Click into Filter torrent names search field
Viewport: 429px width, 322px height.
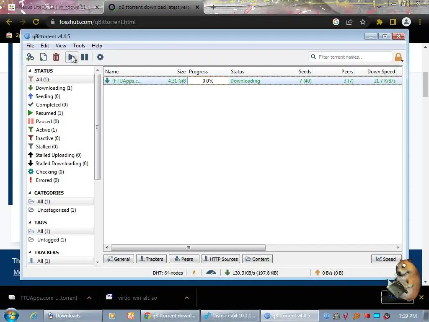350,57
